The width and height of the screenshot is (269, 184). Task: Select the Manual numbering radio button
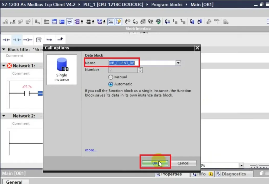pyautogui.click(x=111, y=77)
